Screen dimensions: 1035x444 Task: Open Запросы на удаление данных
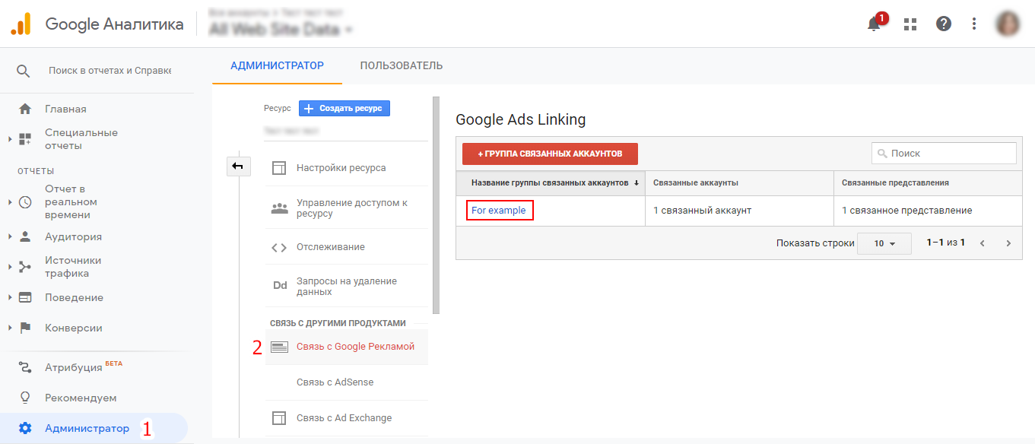point(346,286)
